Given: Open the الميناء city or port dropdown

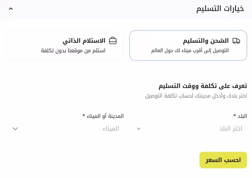Looking at the screenshot, I should coord(70,129).
